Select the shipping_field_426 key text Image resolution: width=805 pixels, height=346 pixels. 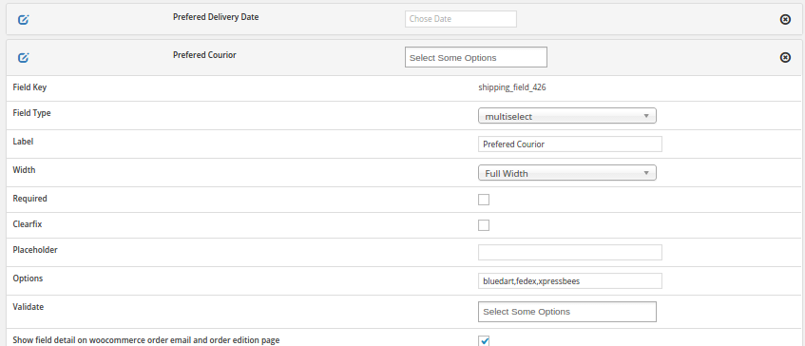point(512,87)
